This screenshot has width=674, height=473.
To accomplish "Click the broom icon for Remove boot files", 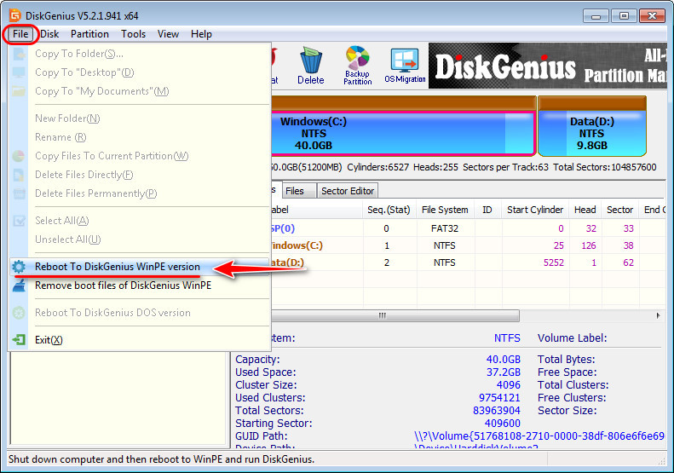I will point(19,286).
